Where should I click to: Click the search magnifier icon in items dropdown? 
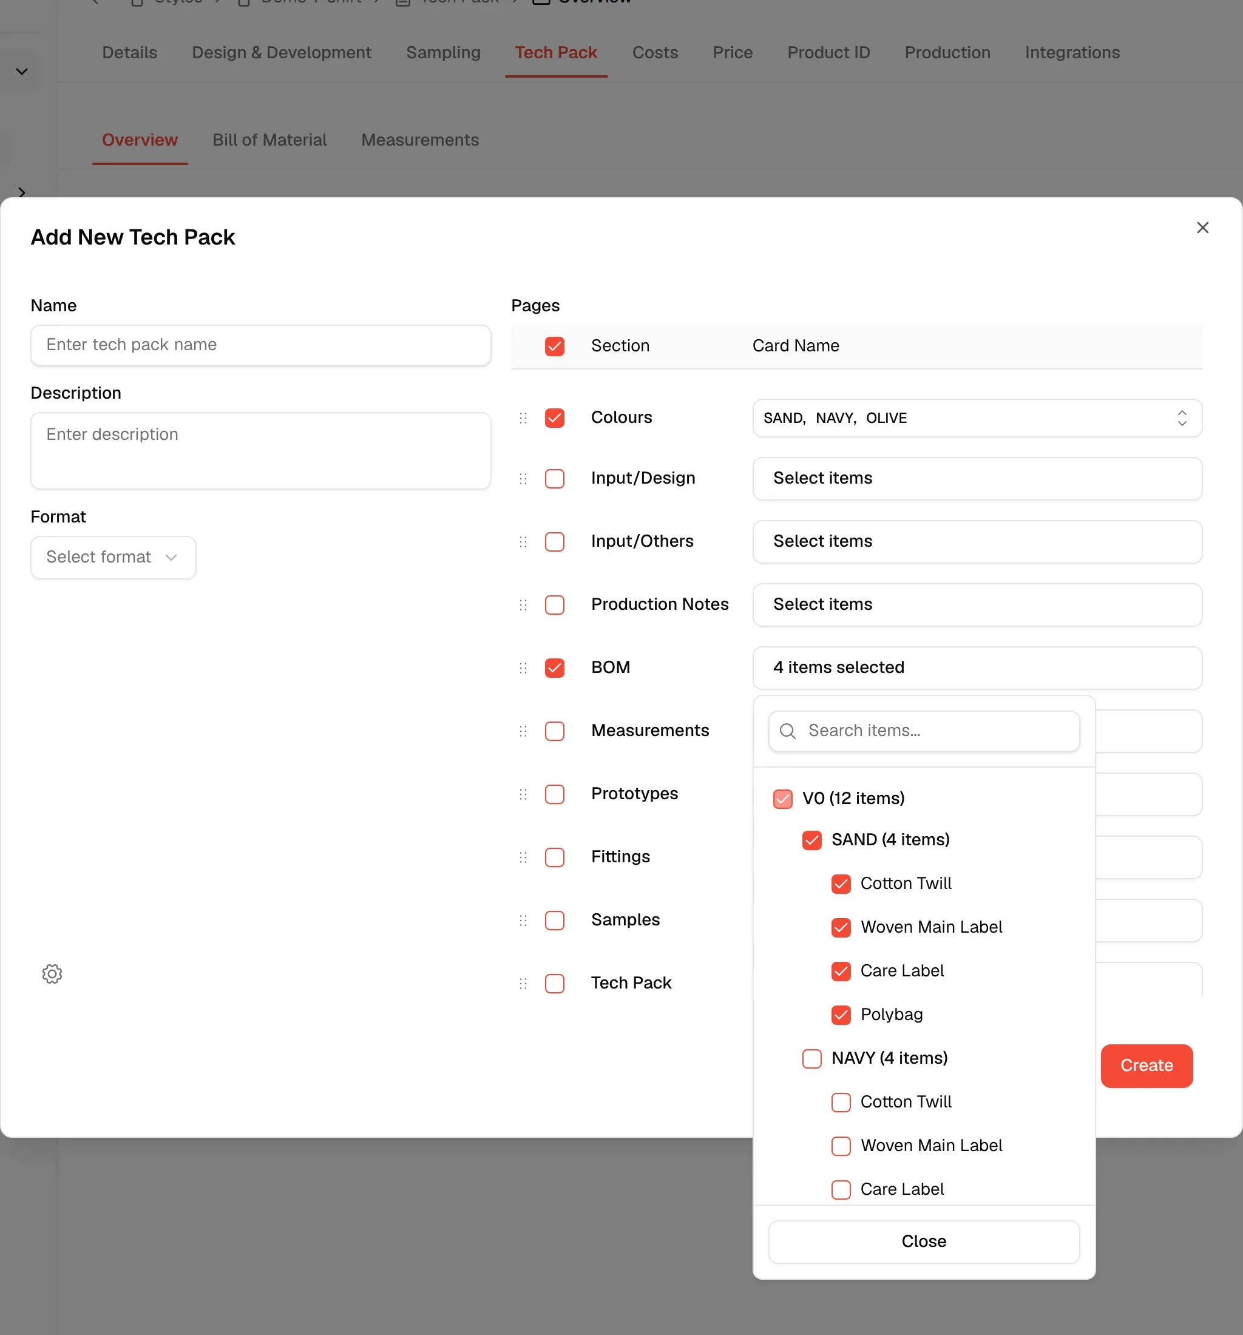(x=788, y=731)
